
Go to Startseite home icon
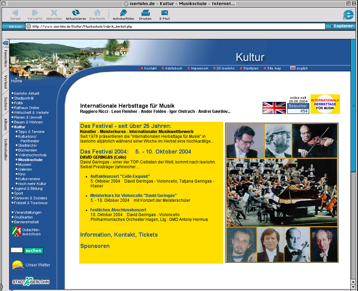pyautogui.click(x=97, y=13)
